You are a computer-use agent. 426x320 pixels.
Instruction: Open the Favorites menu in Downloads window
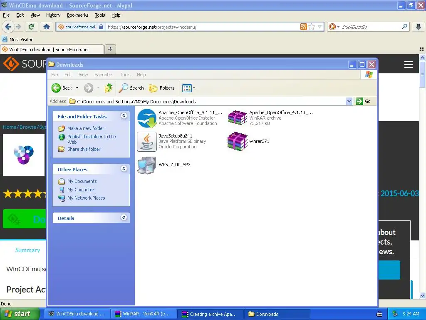(x=104, y=75)
